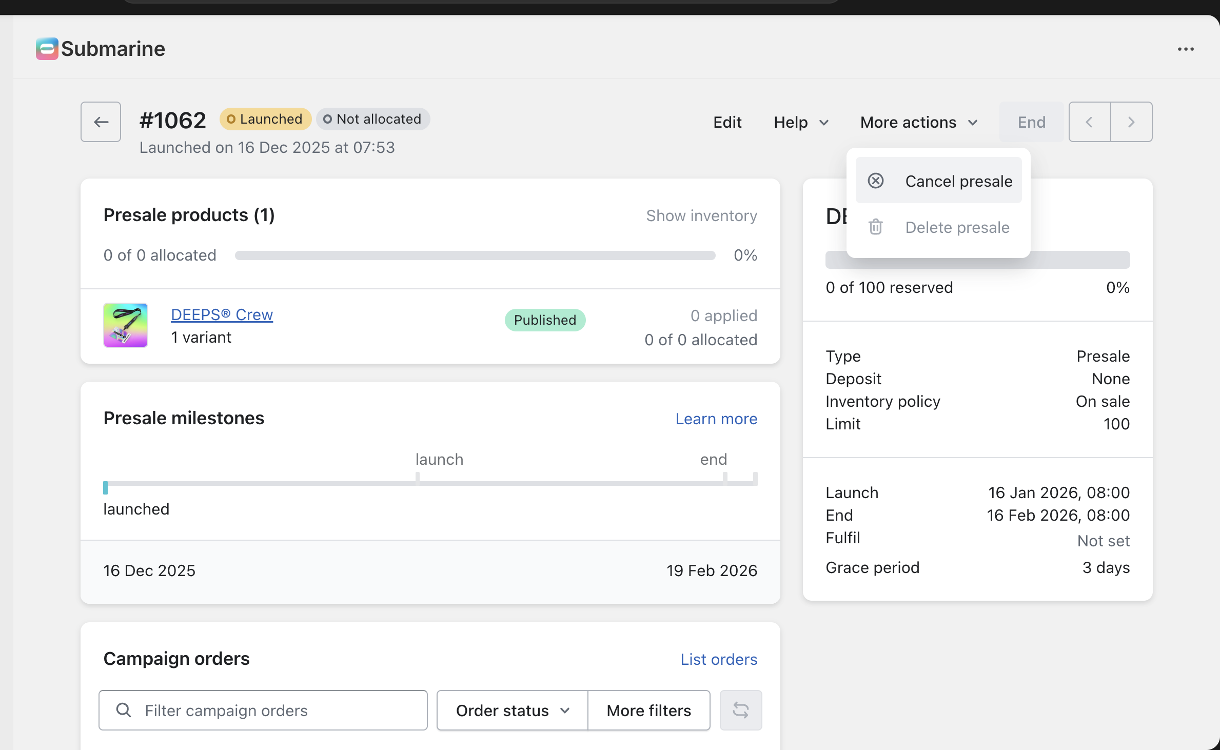Click the Learn more link
The image size is (1220, 750).
[716, 419]
